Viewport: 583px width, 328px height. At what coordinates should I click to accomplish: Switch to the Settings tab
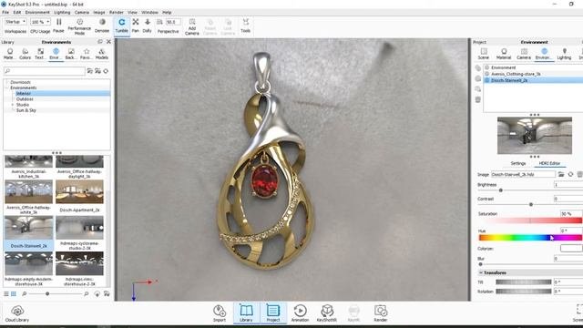click(518, 163)
